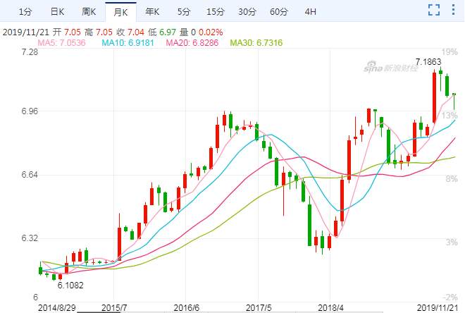
Task: Click the 6.96 price axis label
Action: click(x=30, y=111)
